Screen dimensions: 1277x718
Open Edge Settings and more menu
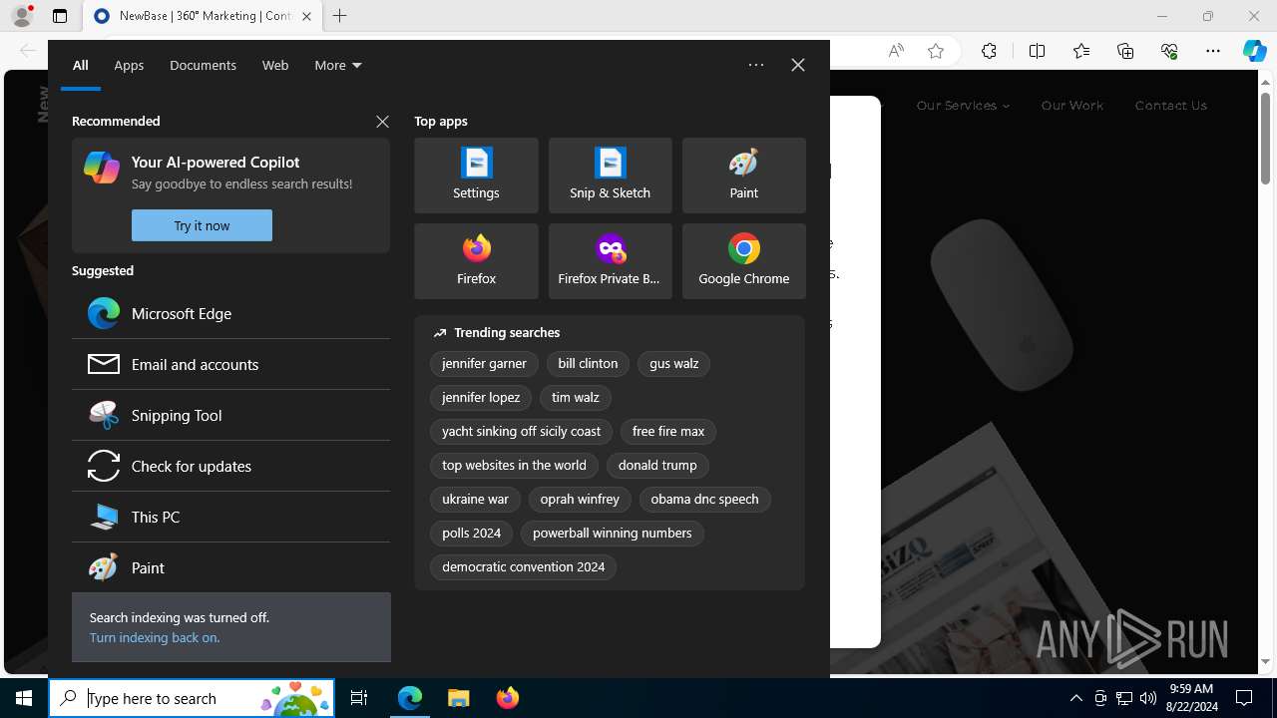click(1213, 51)
